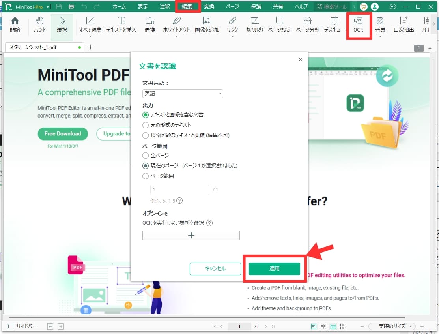Open the shopping cart icon

coord(363,7)
